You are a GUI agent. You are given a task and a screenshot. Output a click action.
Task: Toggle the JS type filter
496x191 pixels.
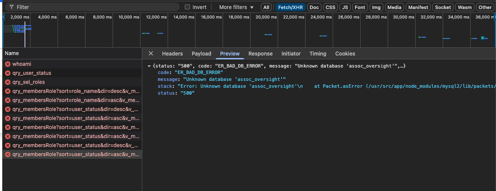pyautogui.click(x=345, y=7)
